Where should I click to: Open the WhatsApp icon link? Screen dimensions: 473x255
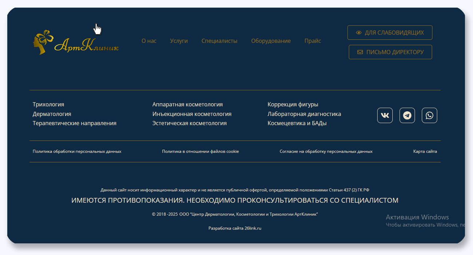pyautogui.click(x=429, y=116)
